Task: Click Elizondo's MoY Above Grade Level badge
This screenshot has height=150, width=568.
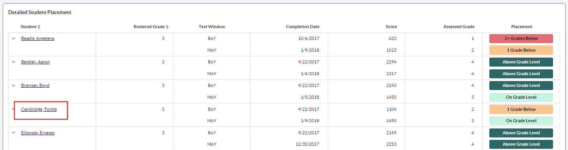Action: (x=521, y=144)
